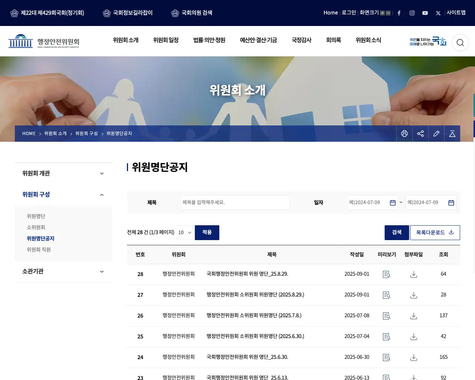Open the Facebook icon link
The height and width of the screenshot is (380, 475).
click(399, 13)
